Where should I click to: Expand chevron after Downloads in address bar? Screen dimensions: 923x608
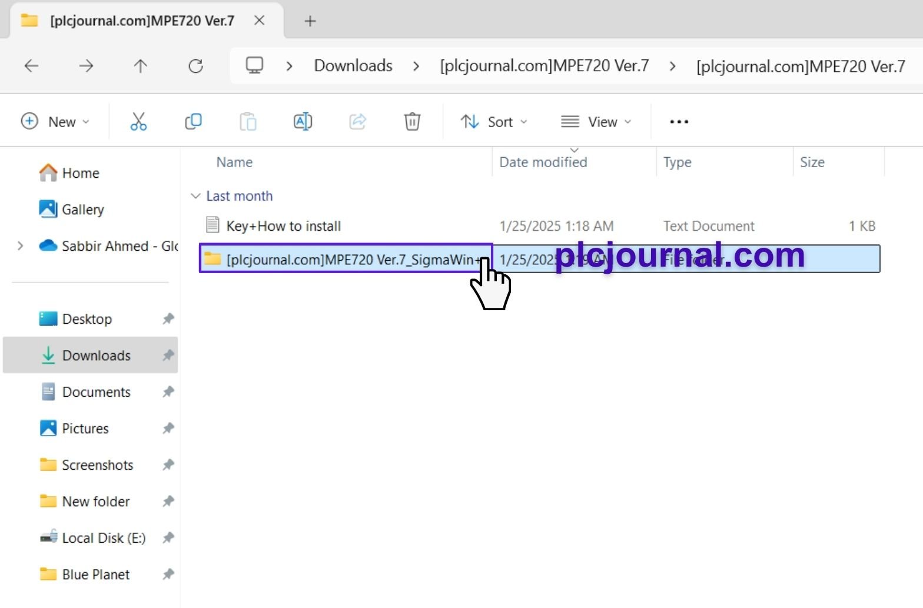[416, 66]
